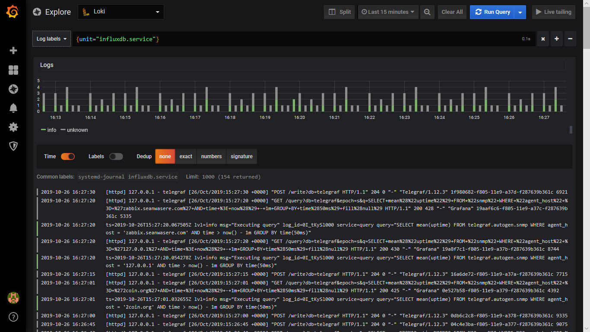590x332 pixels.
Task: Click log entry querying '2coin.org'
Action: tap(302, 303)
